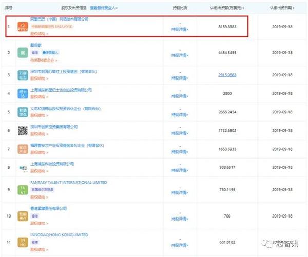This screenshot has height=257, width=308.
Task: Open the shareholder name link in row 2
Action: 36,45
